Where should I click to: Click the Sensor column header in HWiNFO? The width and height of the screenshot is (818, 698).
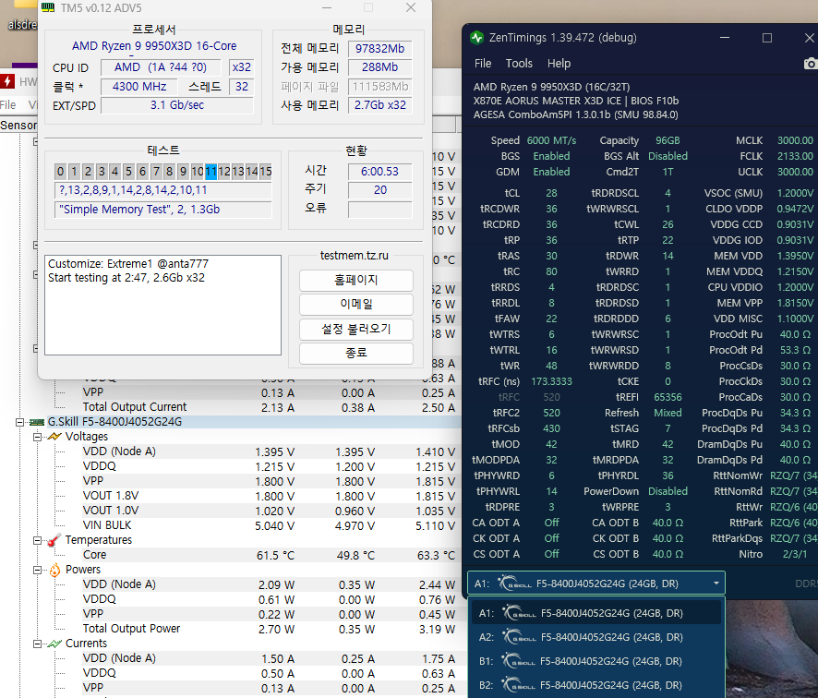18,126
